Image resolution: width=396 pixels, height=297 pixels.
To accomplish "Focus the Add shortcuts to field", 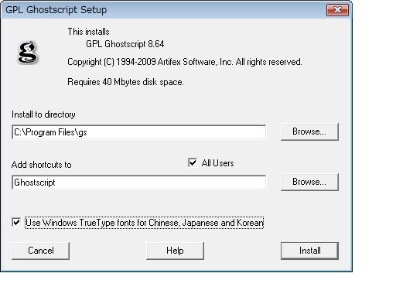I will tap(138, 183).
